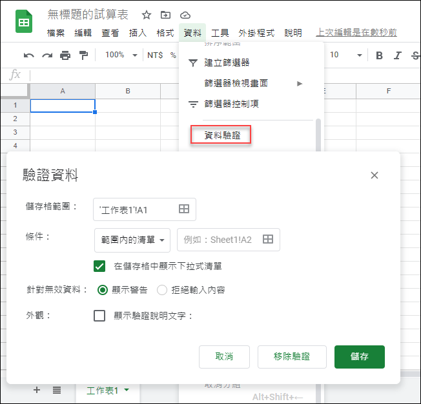The height and width of the screenshot is (404, 421).
Task: Open the zoom 100% dropdown
Action: 121,55
